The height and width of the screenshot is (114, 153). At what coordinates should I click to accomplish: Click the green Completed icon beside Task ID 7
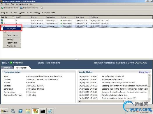[x=11, y=63]
